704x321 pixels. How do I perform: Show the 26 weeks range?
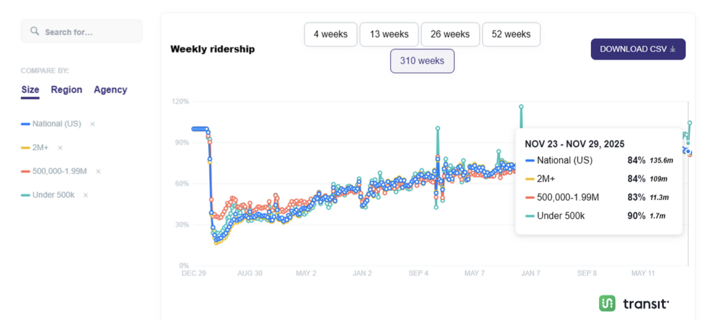click(450, 35)
